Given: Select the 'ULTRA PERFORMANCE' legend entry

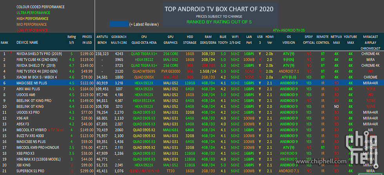Looking at the screenshot, I should 33,12.
